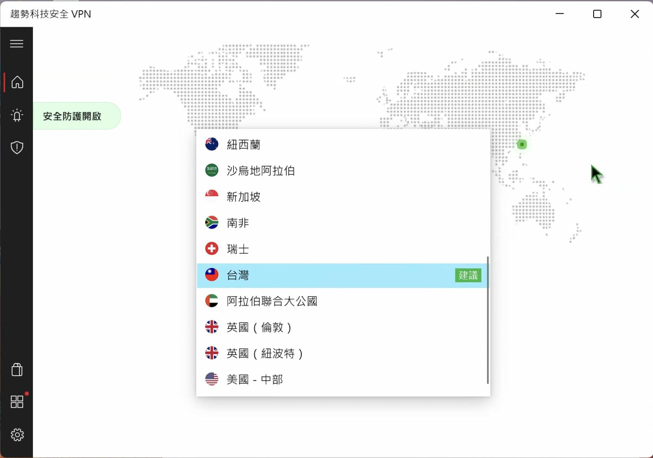Click the US flag beside 美國 - 中部

(211, 379)
